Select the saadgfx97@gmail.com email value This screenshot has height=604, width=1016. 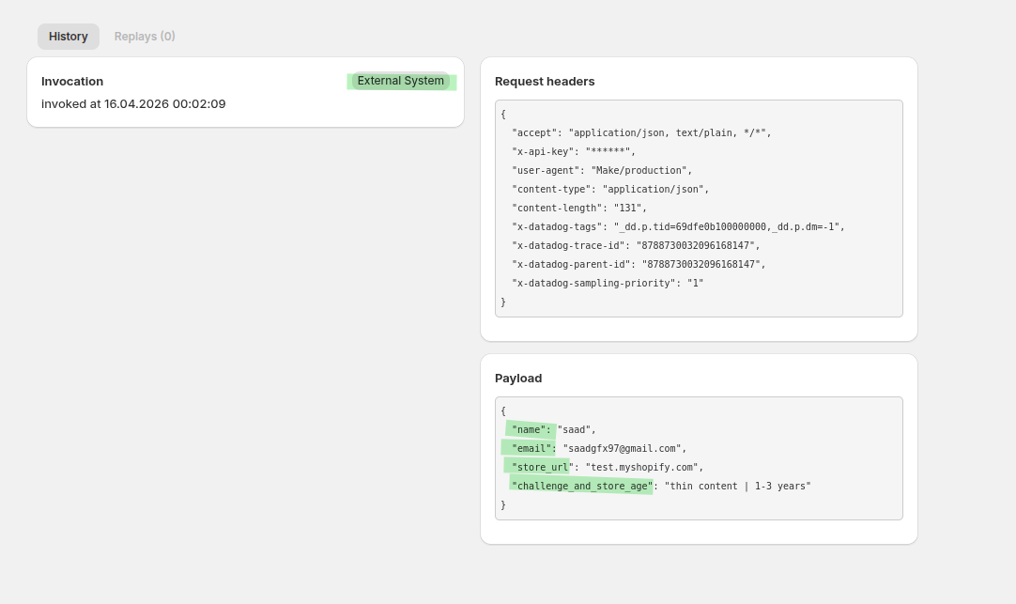coord(624,449)
